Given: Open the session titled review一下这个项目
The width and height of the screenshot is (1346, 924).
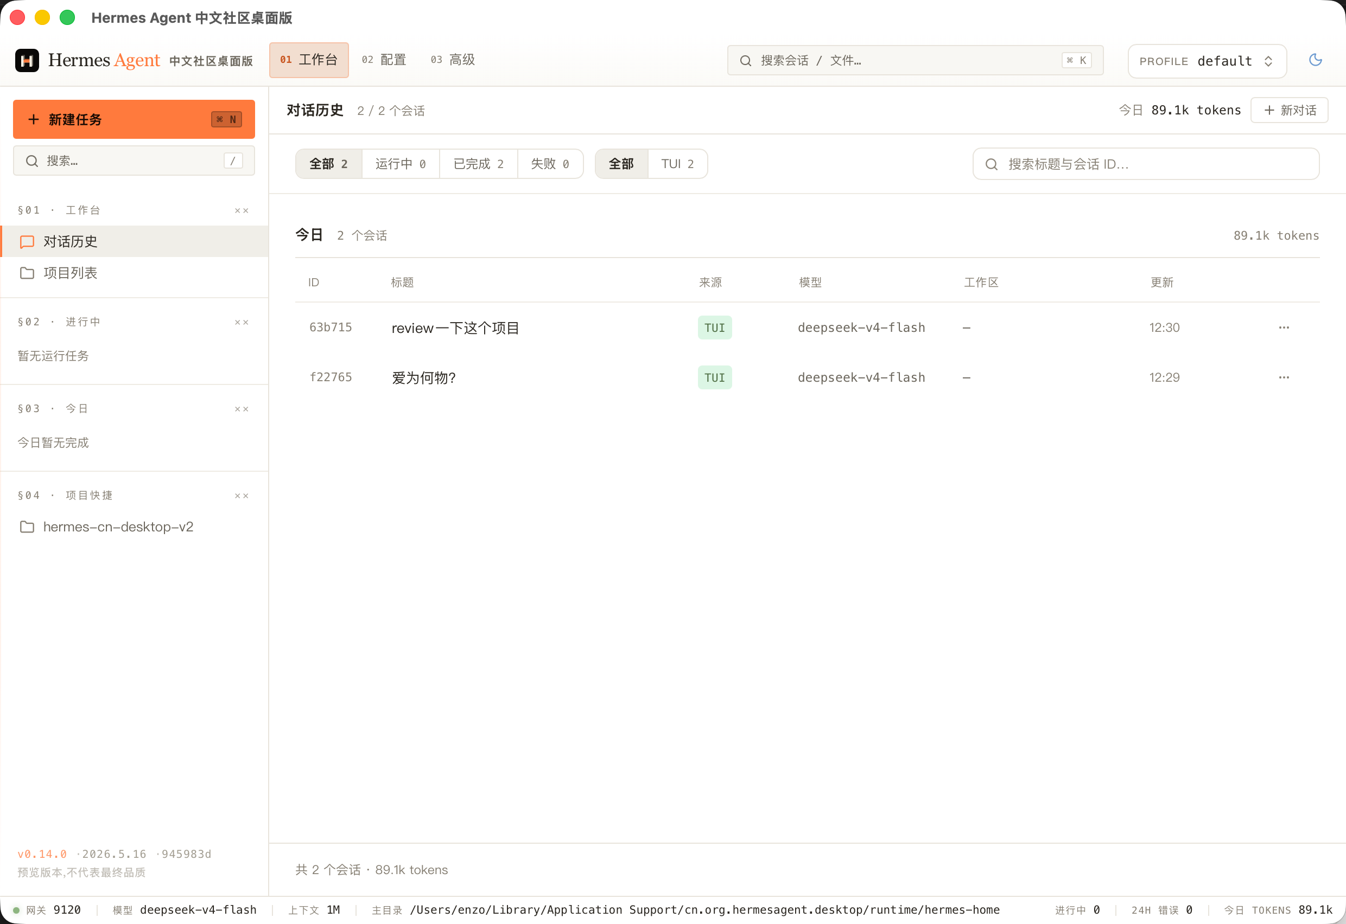Looking at the screenshot, I should 455,328.
